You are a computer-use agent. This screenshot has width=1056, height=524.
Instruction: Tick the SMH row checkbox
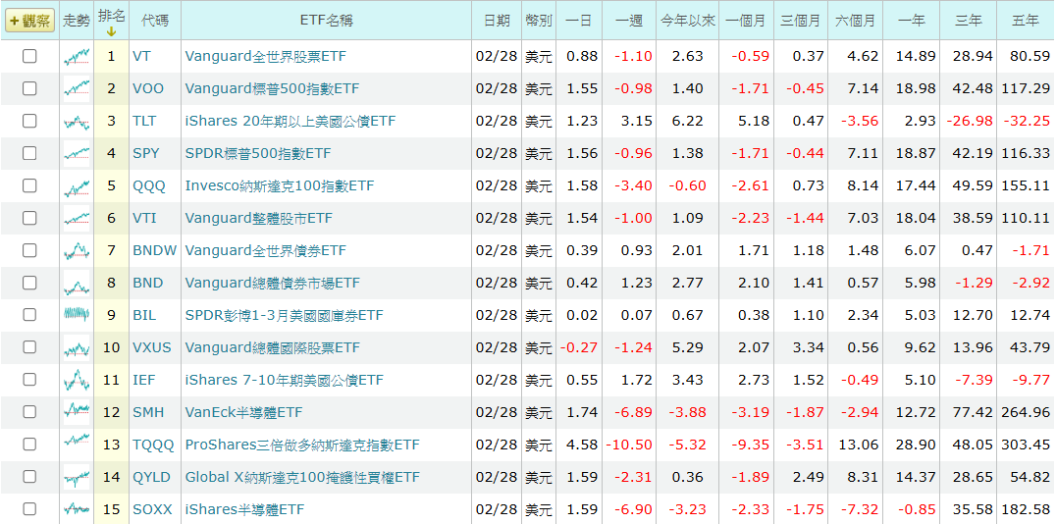click(29, 411)
